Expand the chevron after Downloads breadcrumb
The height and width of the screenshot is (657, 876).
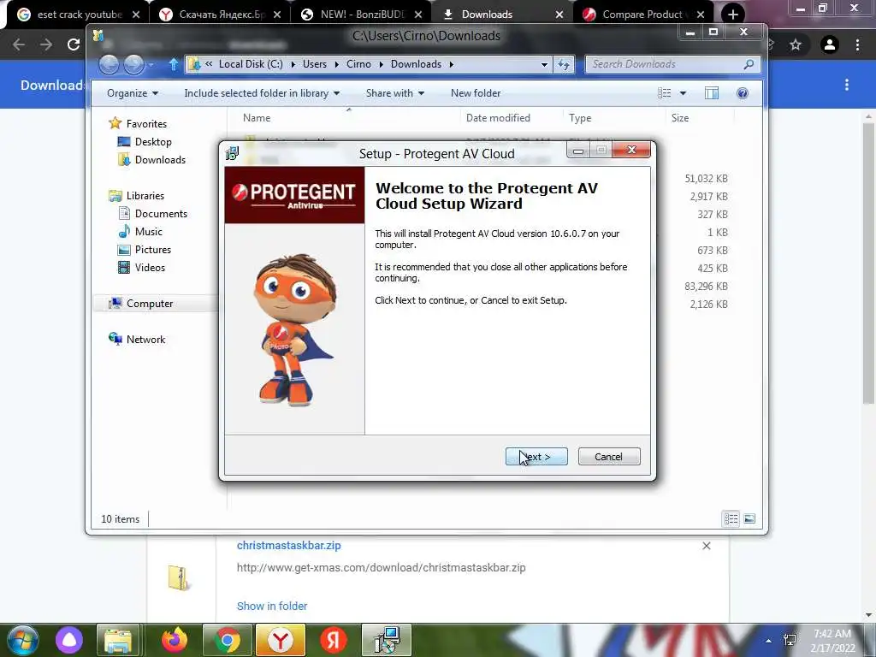point(452,64)
